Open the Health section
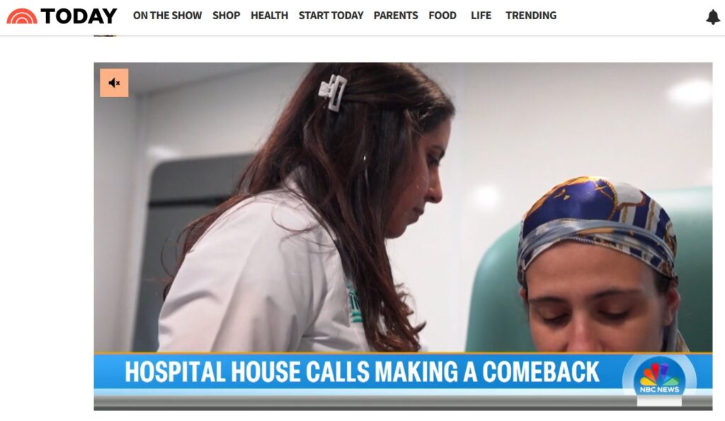The width and height of the screenshot is (725, 421). pyautogui.click(x=270, y=16)
